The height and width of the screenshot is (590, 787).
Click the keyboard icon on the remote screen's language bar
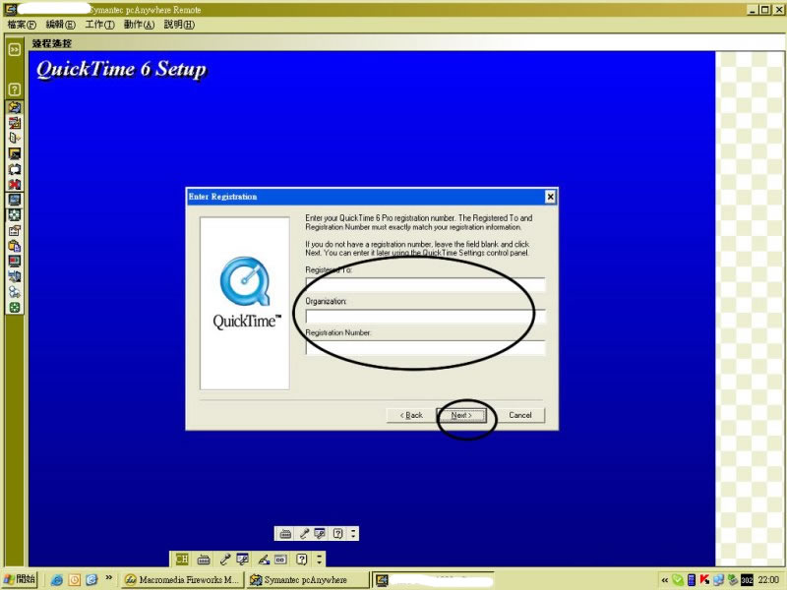point(285,533)
